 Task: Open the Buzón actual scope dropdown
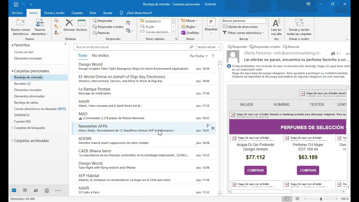(208, 47)
